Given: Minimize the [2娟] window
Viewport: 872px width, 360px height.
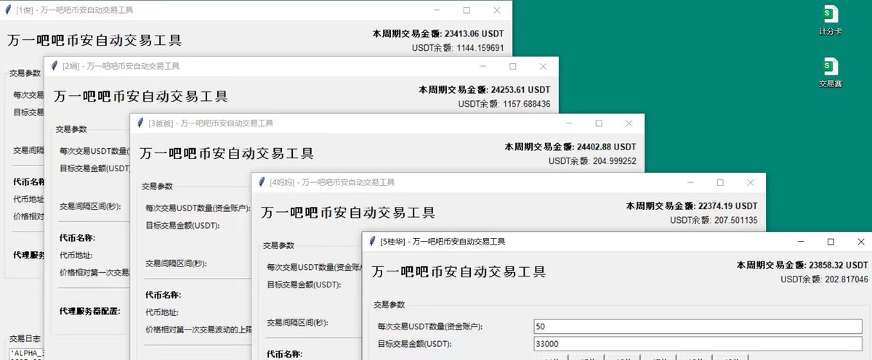Looking at the screenshot, I should tap(483, 66).
